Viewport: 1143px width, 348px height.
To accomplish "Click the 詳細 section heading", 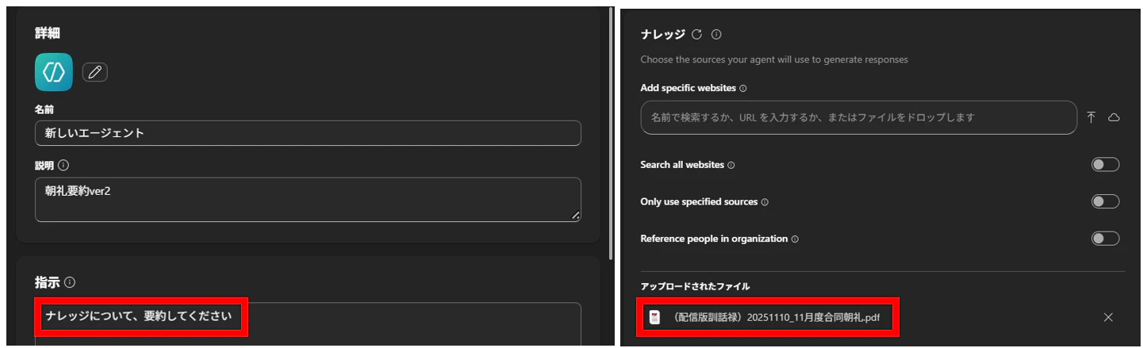I will tap(48, 33).
